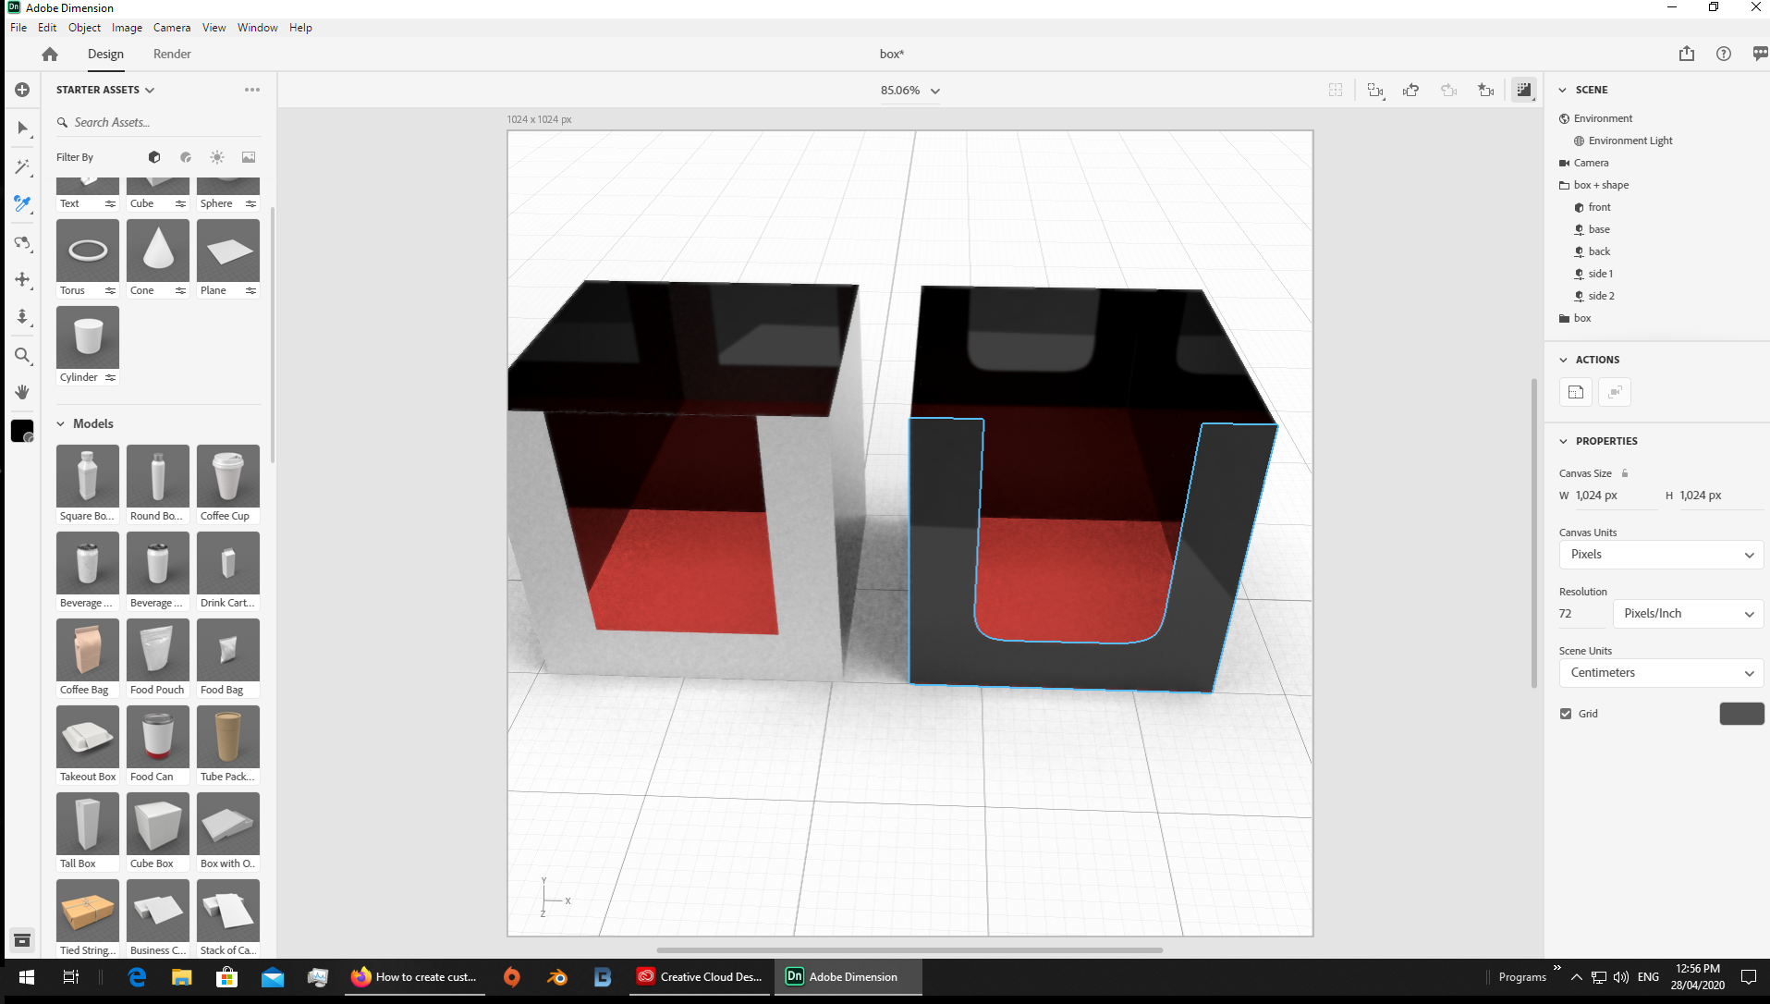Open the Camera menu
Image resolution: width=1770 pixels, height=1004 pixels.
click(x=172, y=28)
